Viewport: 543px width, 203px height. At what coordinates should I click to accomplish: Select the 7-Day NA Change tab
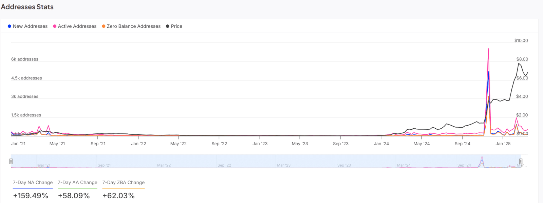pyautogui.click(x=33, y=182)
